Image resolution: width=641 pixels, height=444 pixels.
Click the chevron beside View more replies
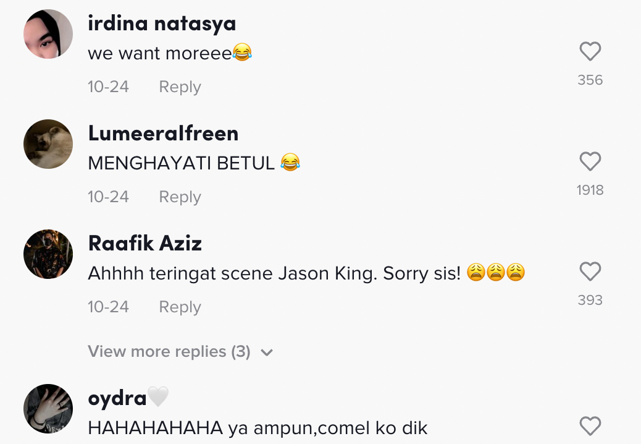click(267, 352)
